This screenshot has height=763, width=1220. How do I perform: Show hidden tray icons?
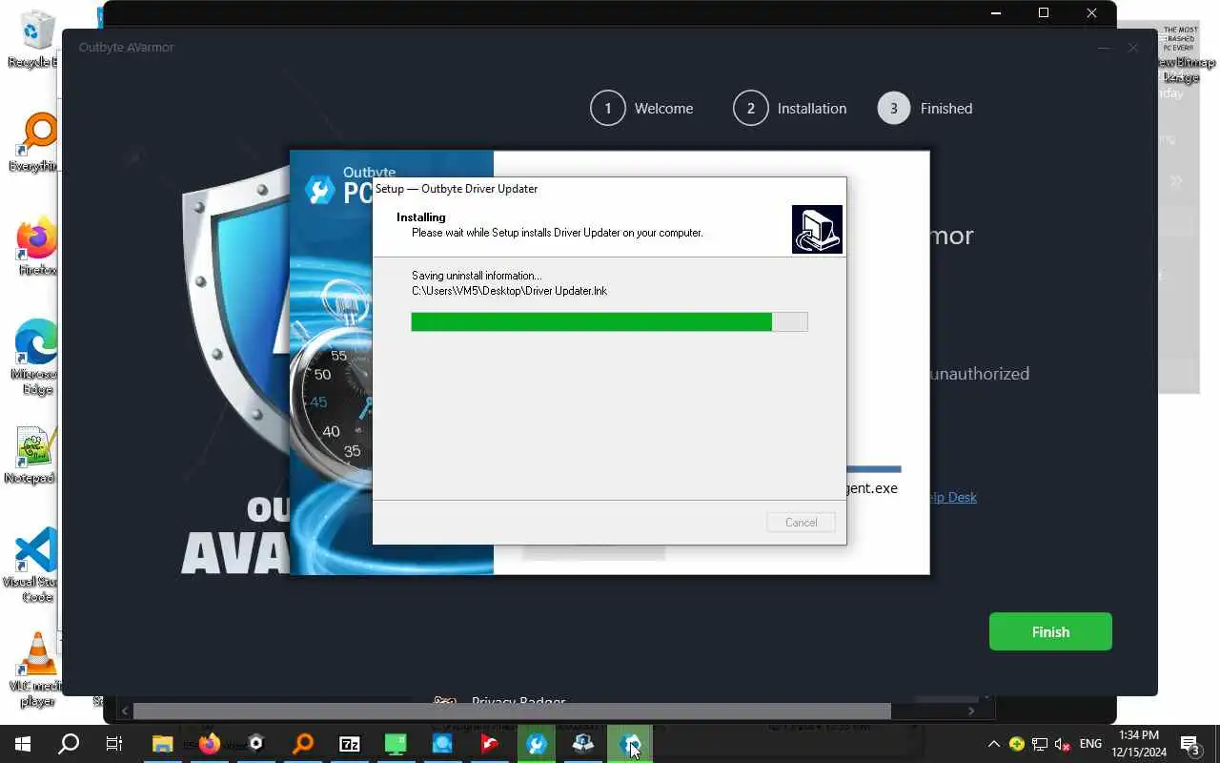coord(993,744)
